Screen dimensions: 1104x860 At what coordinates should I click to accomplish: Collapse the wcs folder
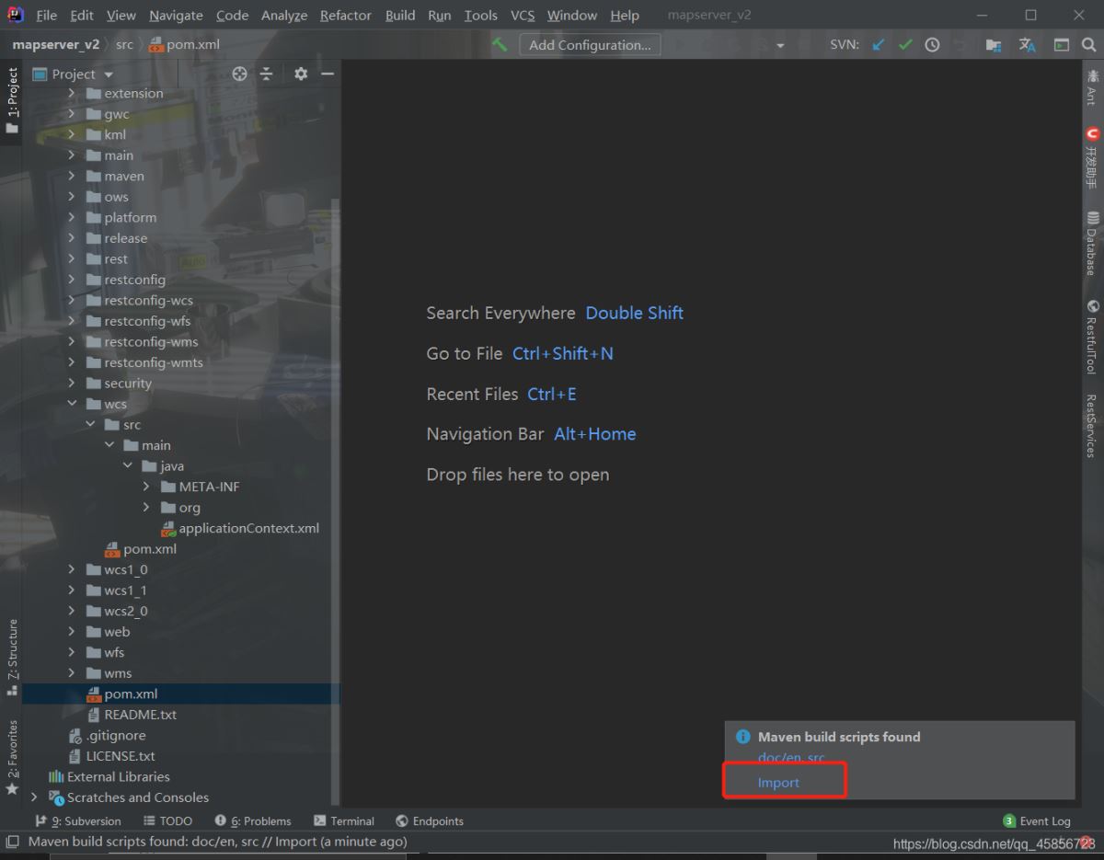tap(72, 404)
